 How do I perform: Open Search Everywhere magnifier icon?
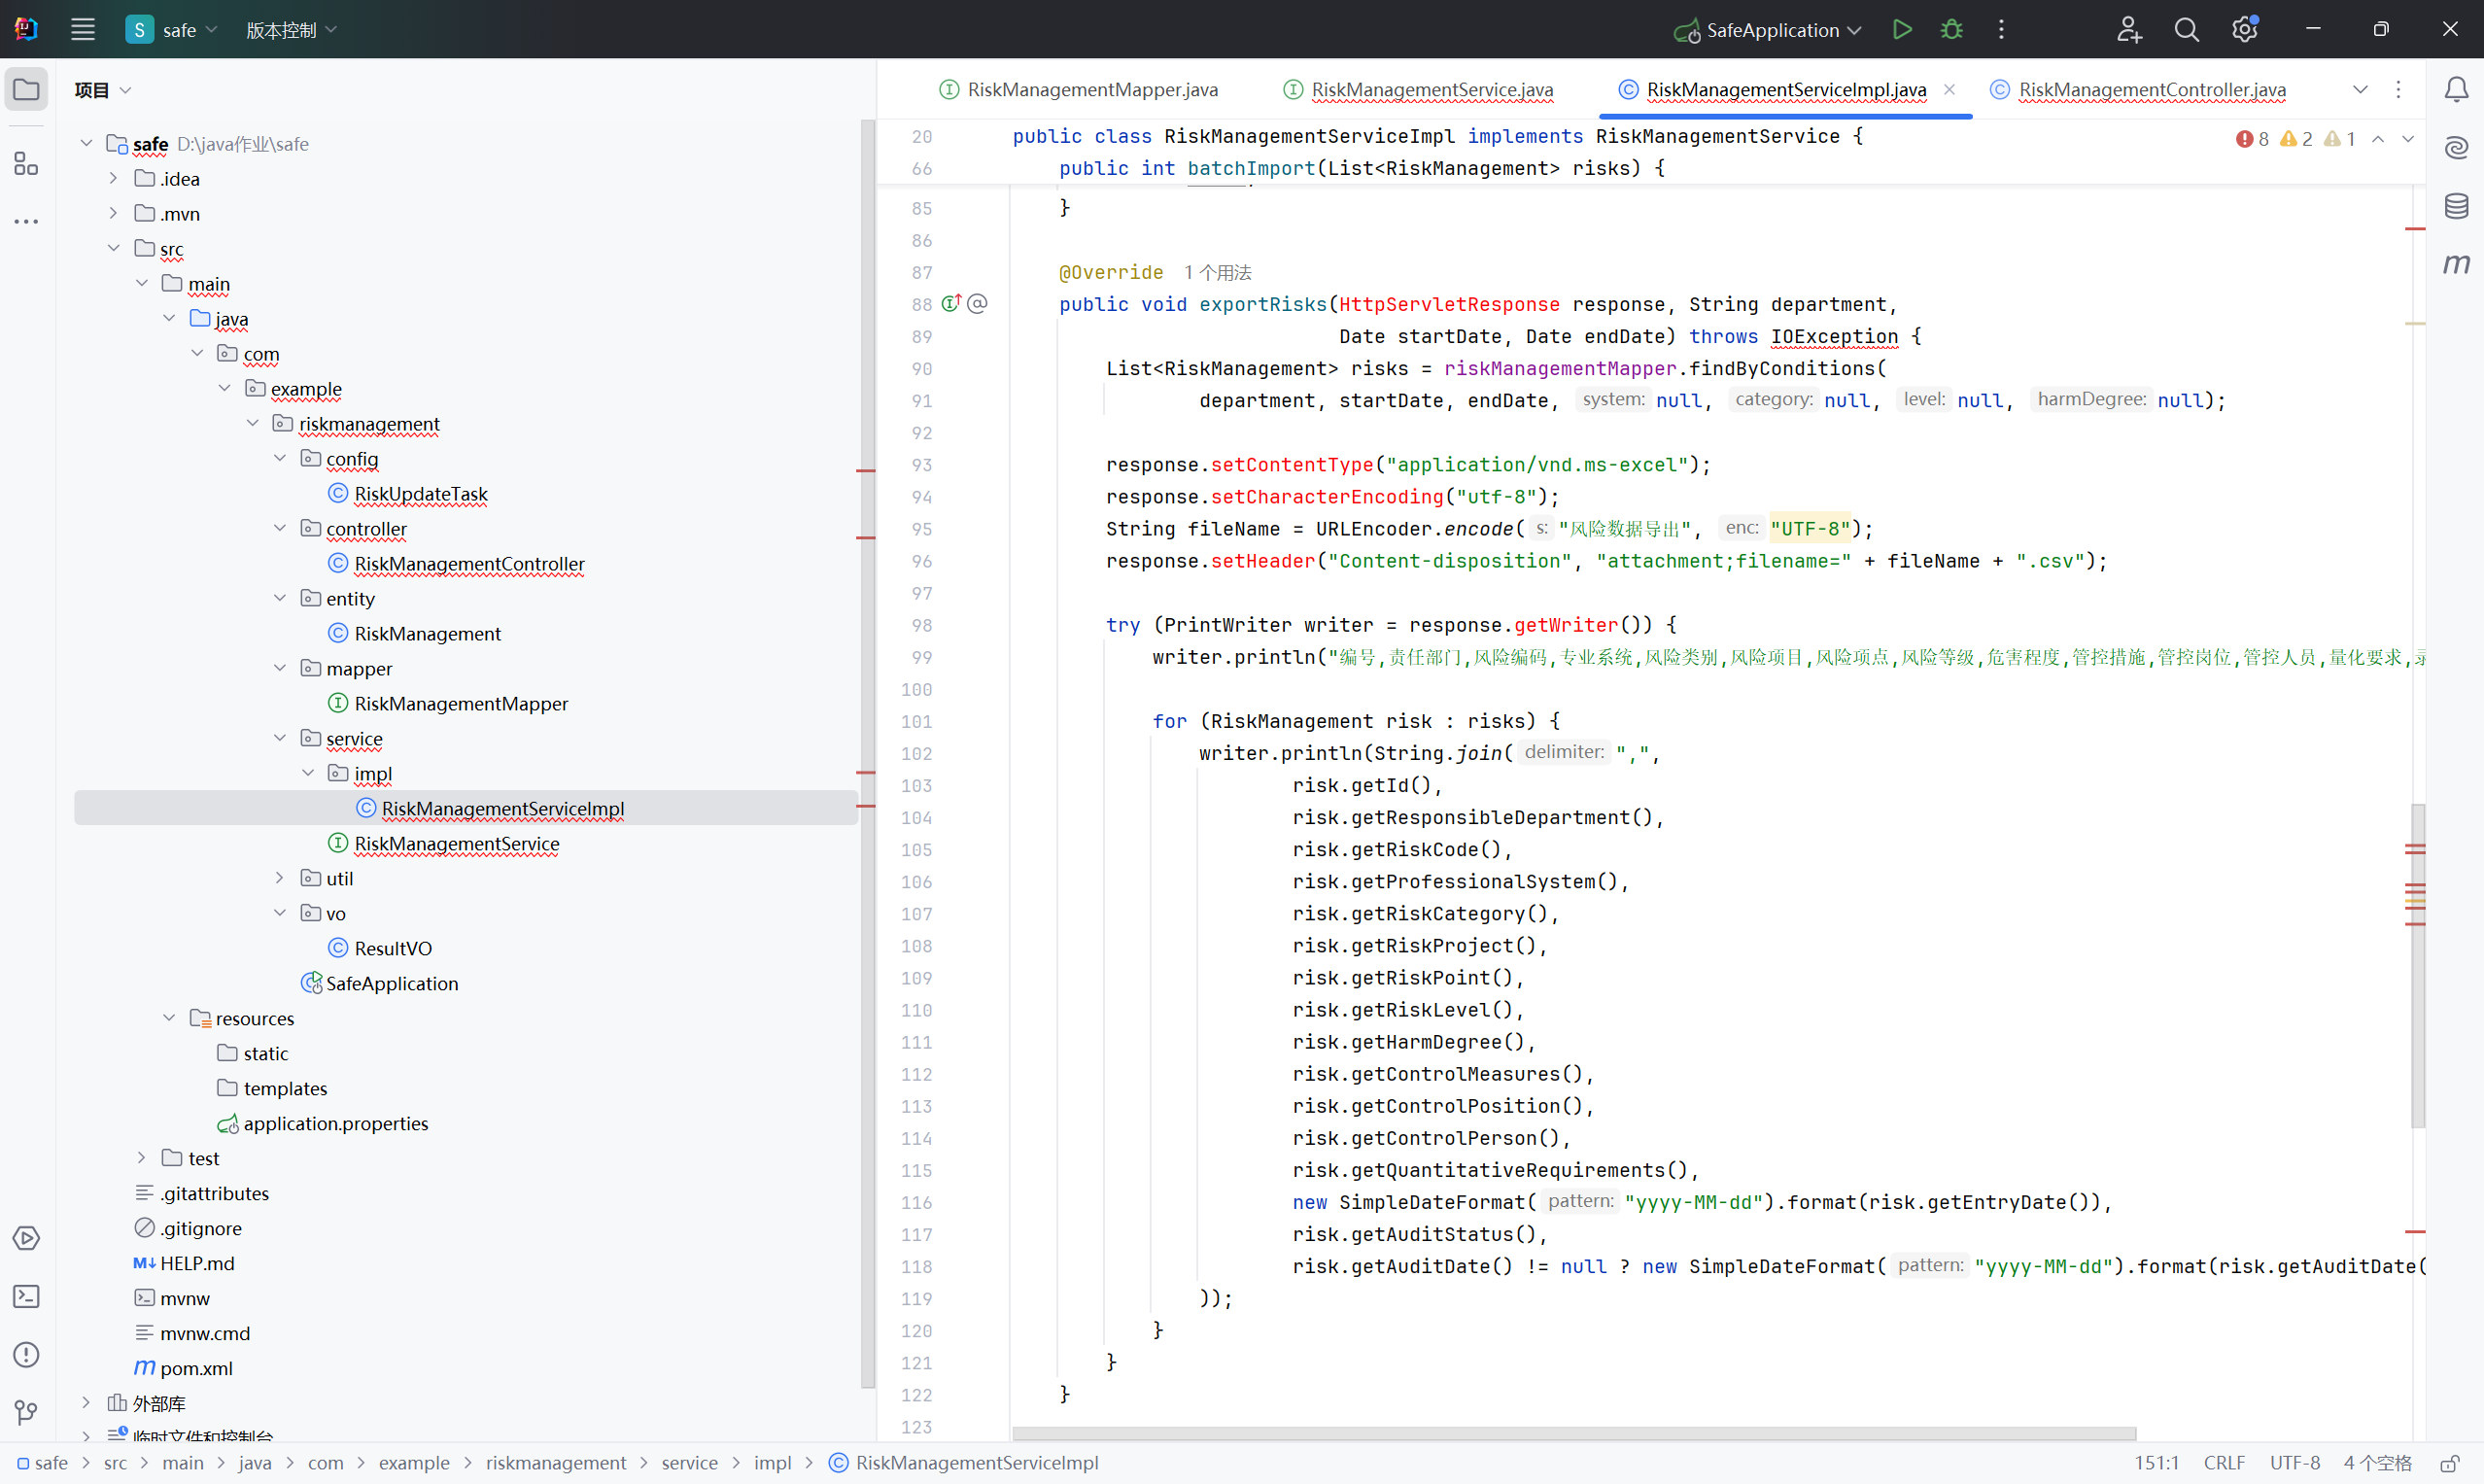2186,30
